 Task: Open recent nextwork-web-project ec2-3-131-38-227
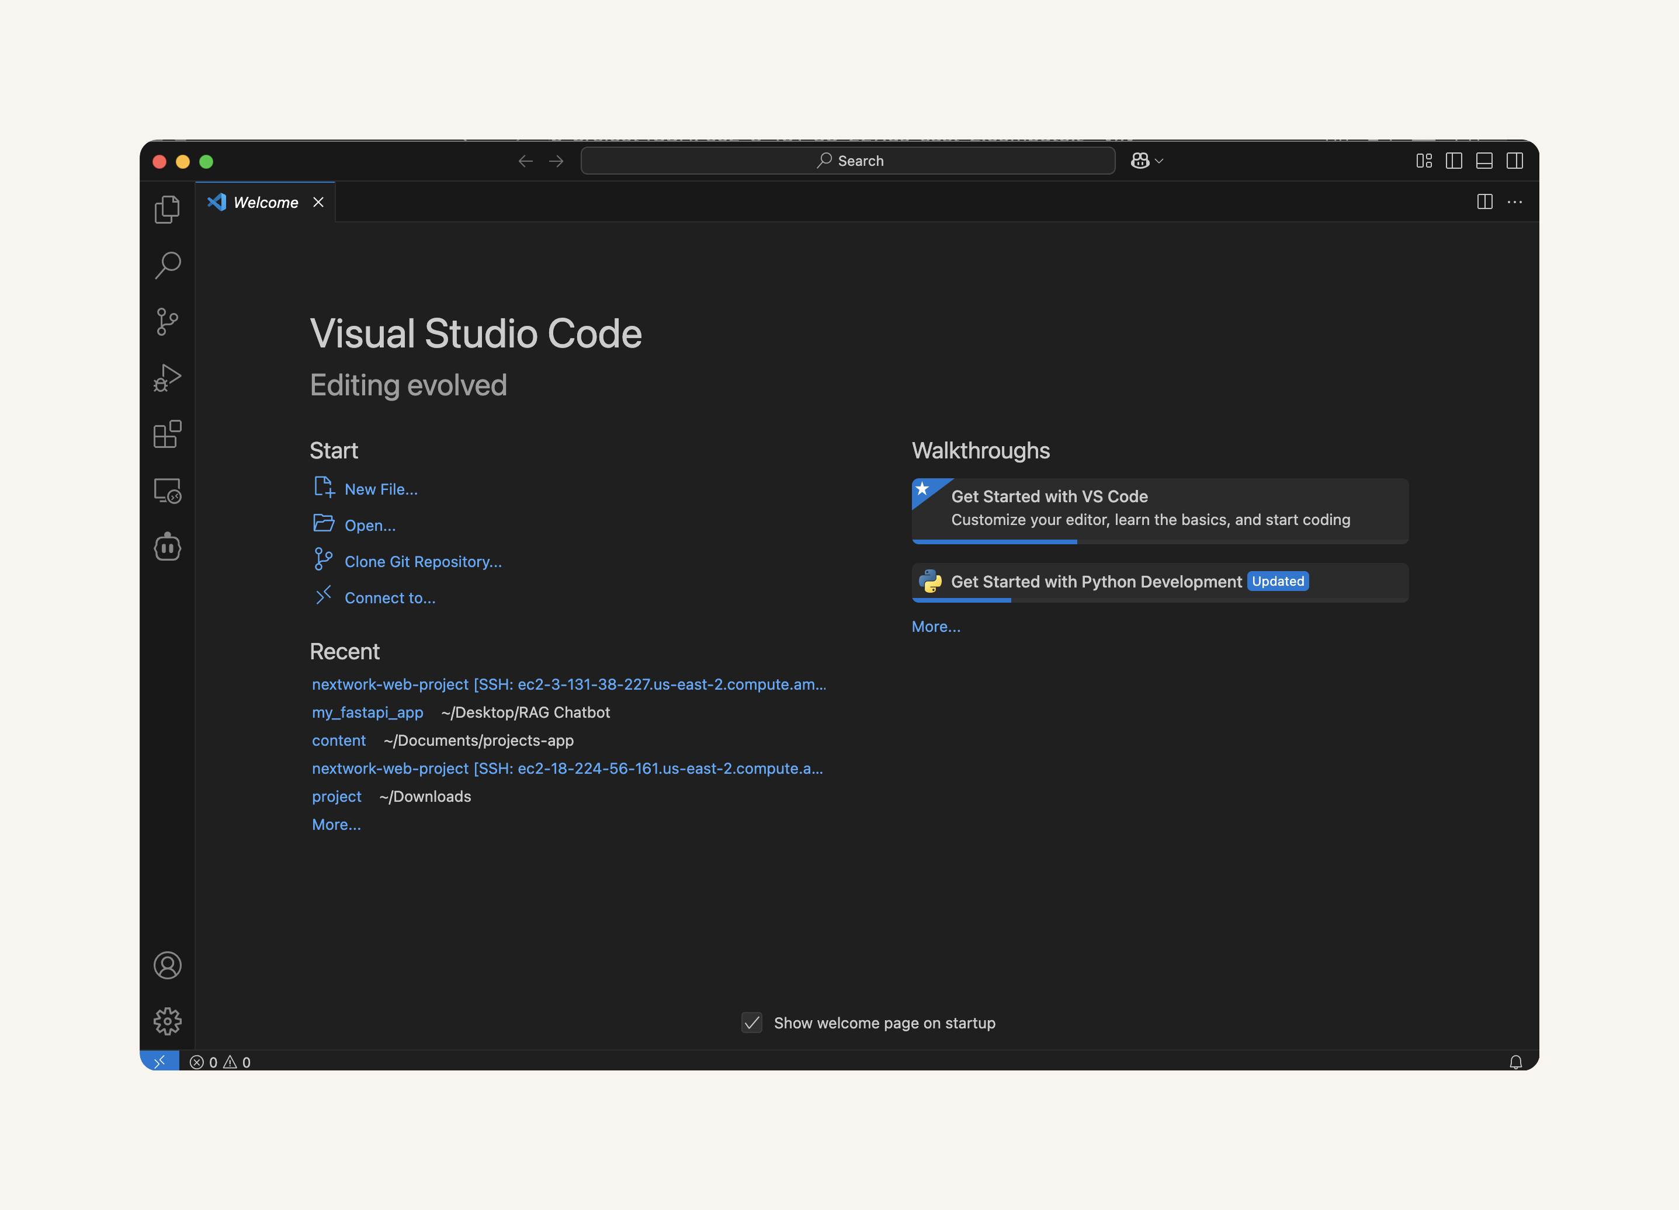pos(568,684)
